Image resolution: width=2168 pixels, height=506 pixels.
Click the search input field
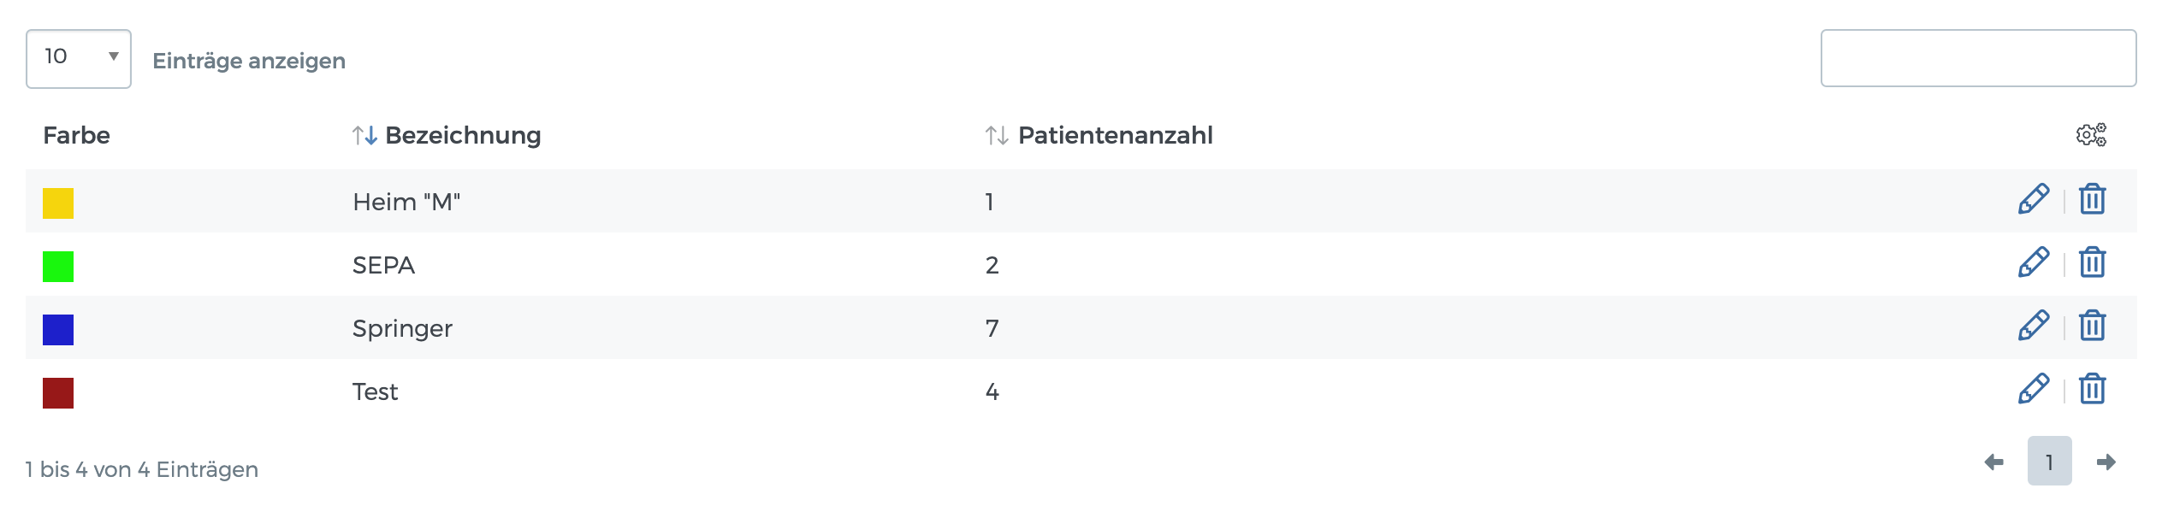(1977, 60)
